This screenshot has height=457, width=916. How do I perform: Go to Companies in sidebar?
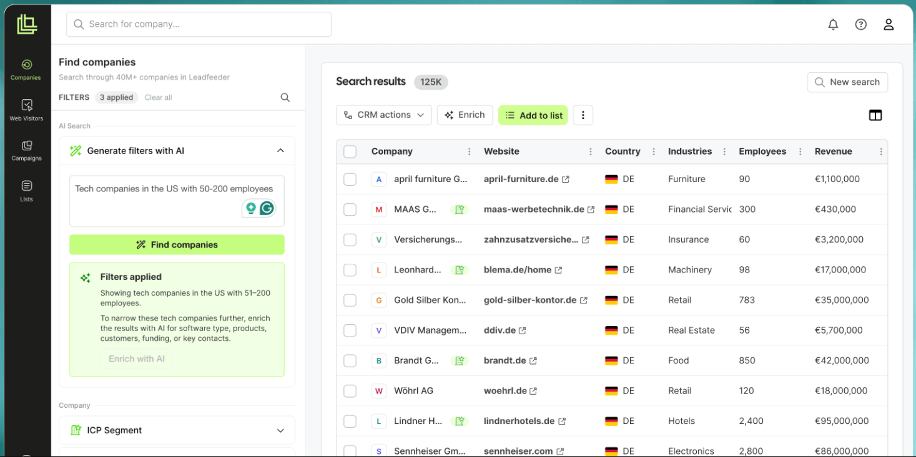[x=26, y=70]
